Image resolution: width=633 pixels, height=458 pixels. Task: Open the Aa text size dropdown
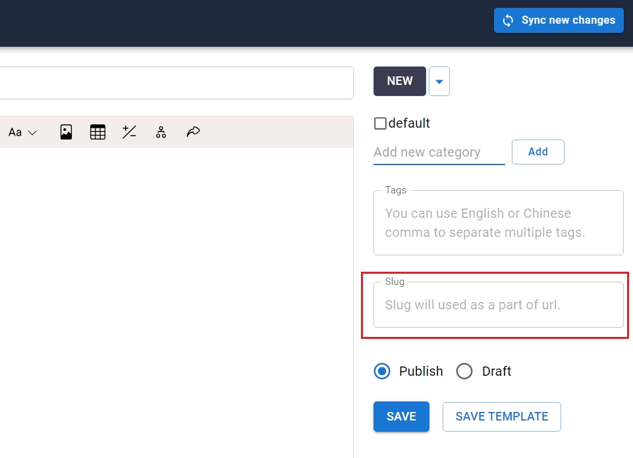tap(22, 132)
